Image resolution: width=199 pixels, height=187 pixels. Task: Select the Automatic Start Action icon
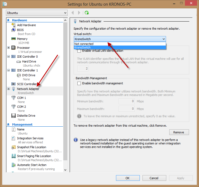coord(14,165)
